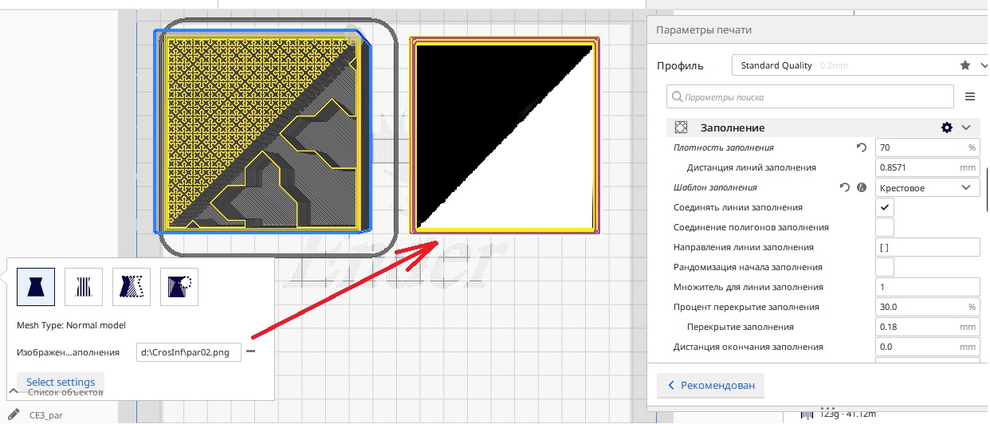
Task: Open the infill pattern dropdown Крестовое
Action: [927, 187]
